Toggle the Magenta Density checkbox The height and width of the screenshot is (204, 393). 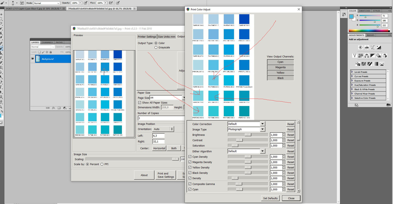[x=190, y=162]
